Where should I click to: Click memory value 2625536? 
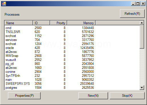[x=88, y=88]
